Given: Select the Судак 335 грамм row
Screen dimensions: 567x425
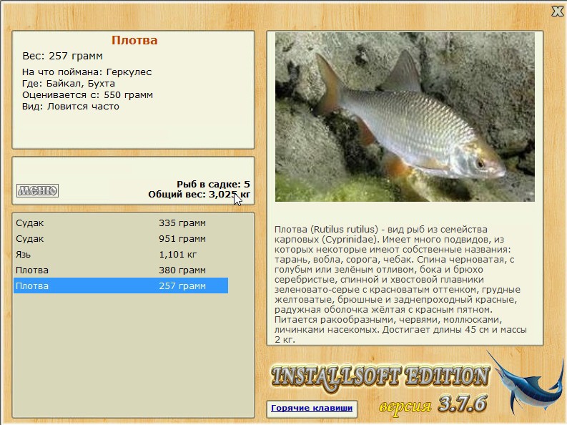Looking at the screenshot, I should point(121,223).
